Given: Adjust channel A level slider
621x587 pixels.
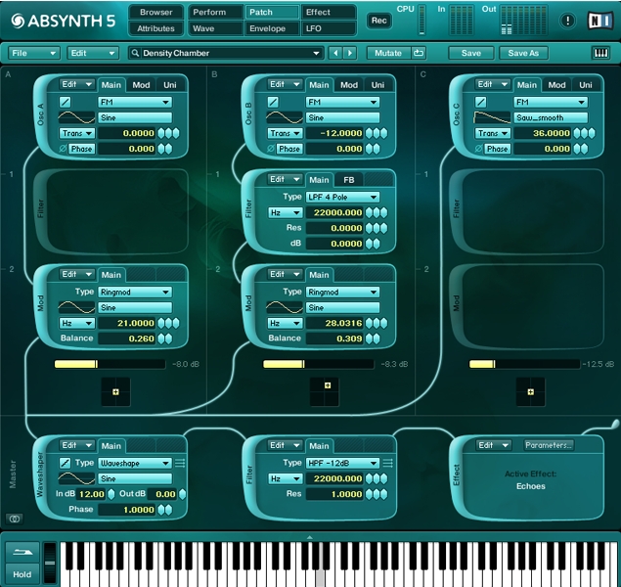Looking at the screenshot, I should pos(110,364).
